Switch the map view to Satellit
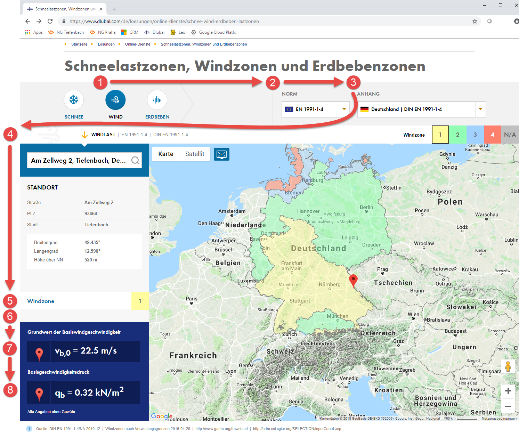The height and width of the screenshot is (437, 519). pyautogui.click(x=194, y=154)
